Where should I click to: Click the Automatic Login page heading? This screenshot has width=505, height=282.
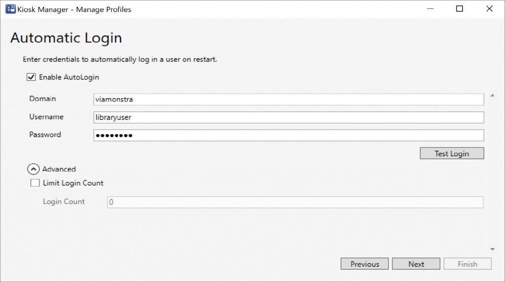tap(66, 38)
